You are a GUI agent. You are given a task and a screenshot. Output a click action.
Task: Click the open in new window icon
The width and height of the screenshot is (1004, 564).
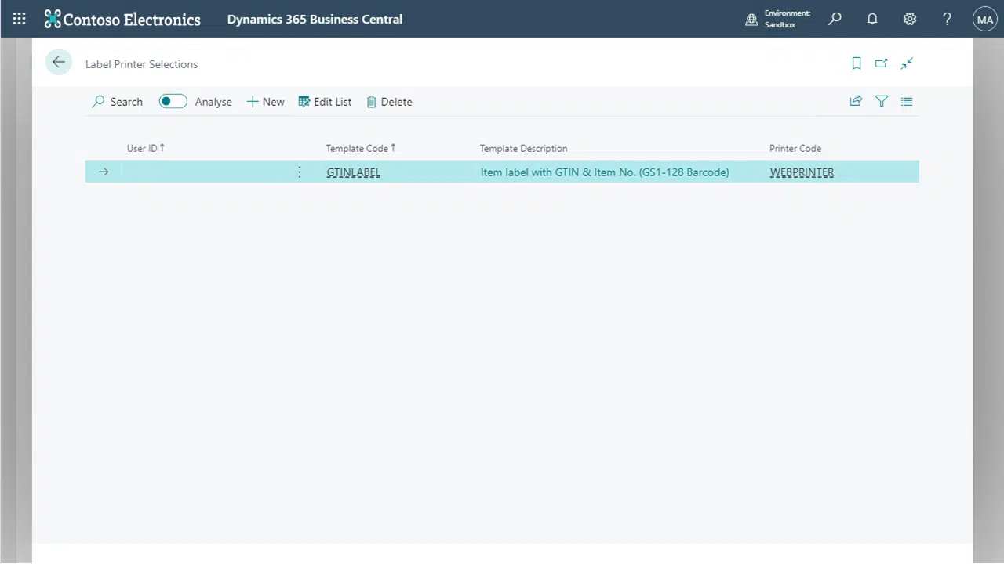881,63
